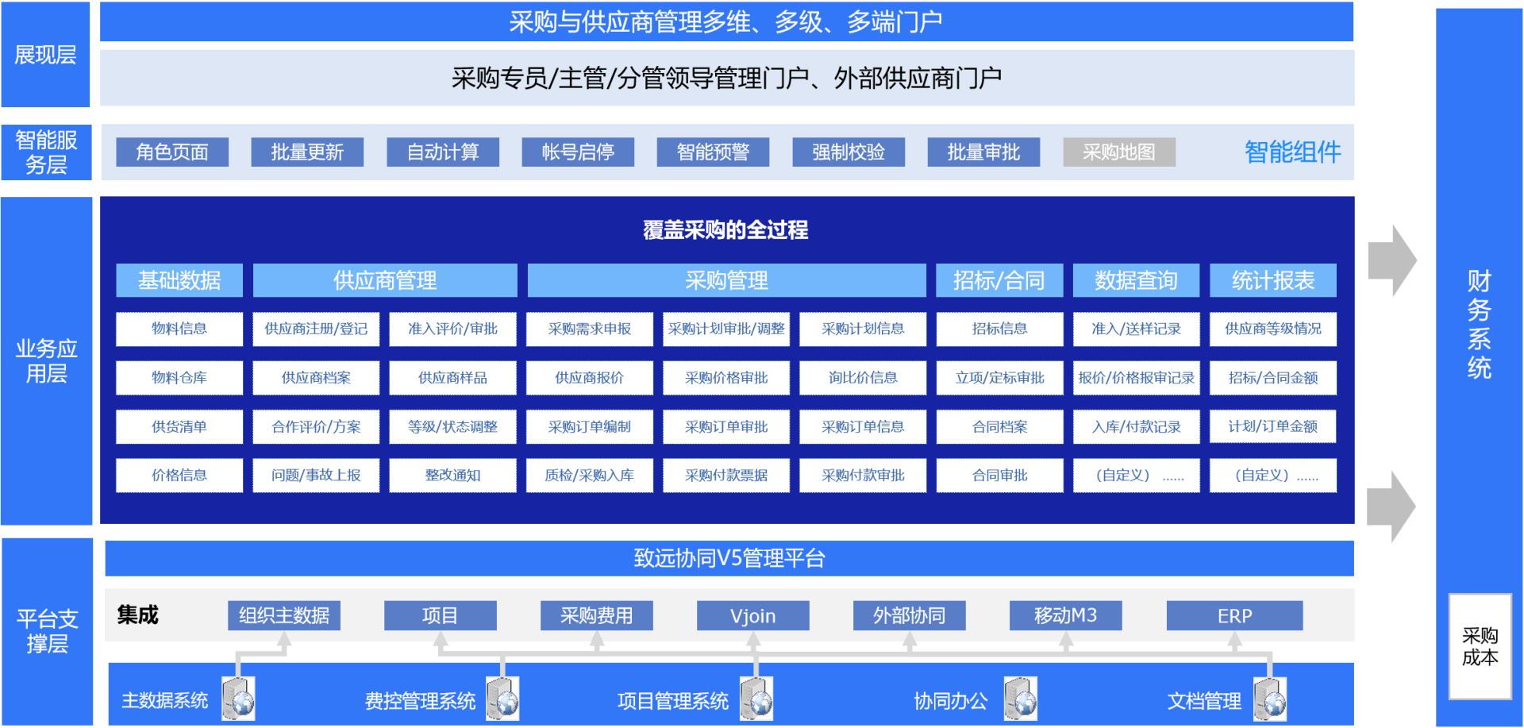Open the 文档管理 server icon
Viewport: 1524px width, 728px height.
[1270, 699]
